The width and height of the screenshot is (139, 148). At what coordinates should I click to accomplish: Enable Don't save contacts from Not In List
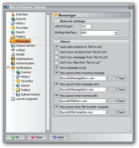tap(57, 52)
